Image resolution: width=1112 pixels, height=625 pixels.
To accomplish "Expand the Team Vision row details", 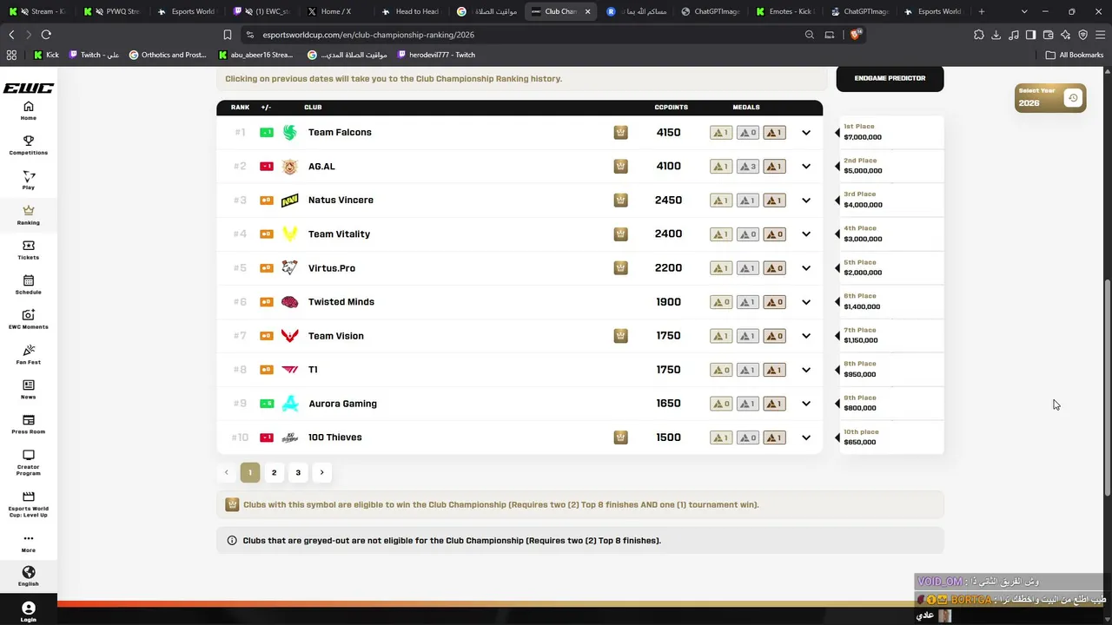I will click(806, 336).
